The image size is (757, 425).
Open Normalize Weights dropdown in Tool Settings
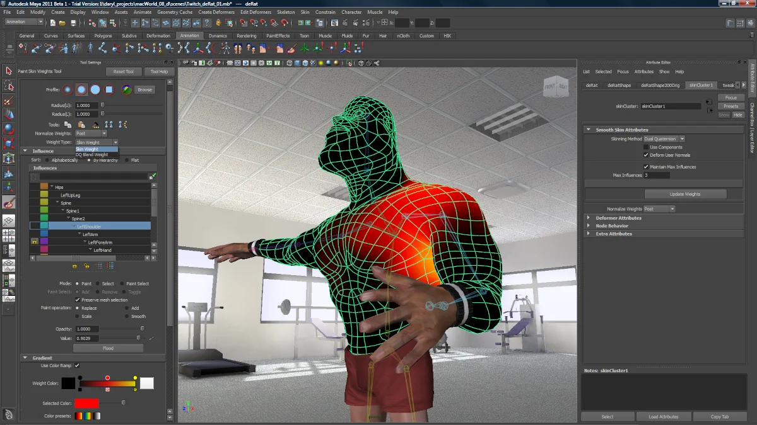pos(91,133)
